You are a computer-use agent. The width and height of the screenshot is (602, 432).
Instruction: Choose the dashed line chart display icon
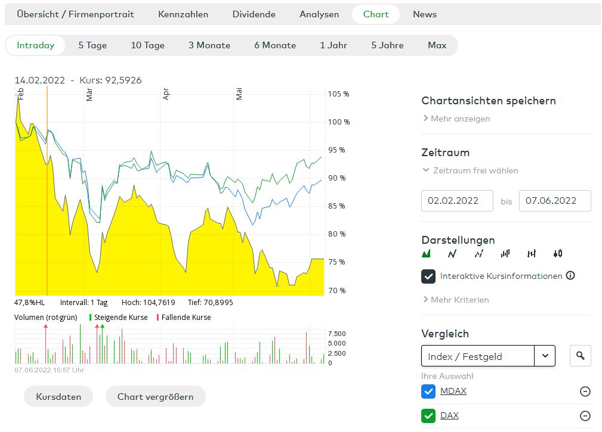tap(478, 254)
